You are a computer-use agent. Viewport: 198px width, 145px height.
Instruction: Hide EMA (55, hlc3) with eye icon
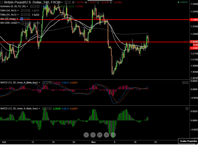click(x=22, y=15)
